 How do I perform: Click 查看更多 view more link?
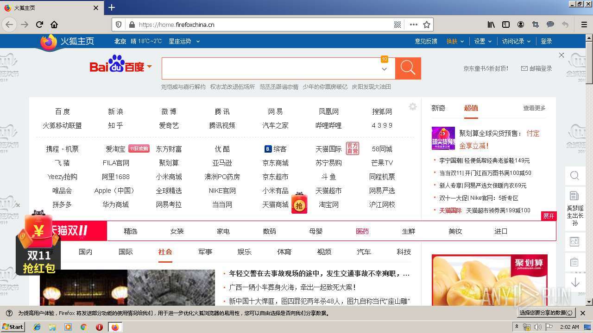point(535,108)
